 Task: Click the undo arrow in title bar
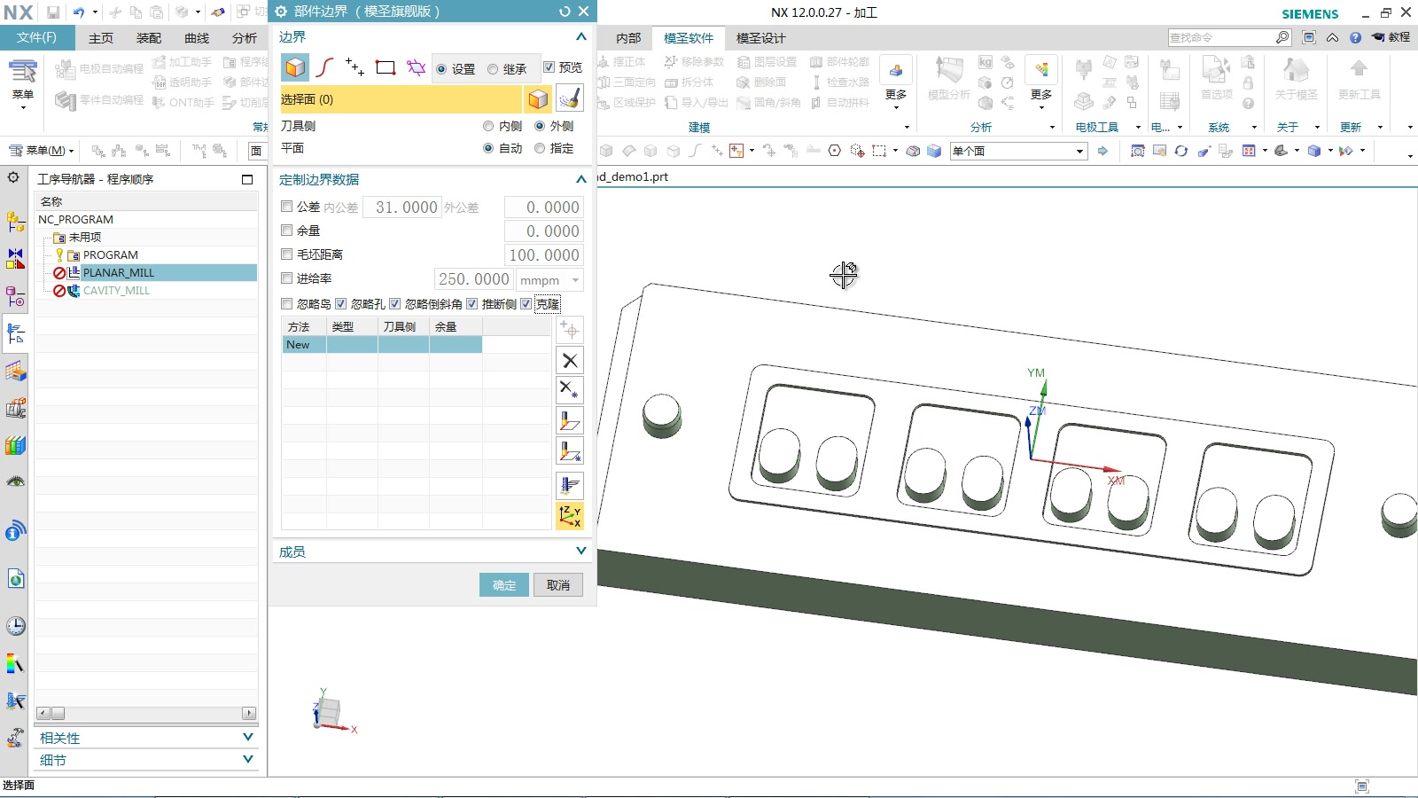[79, 12]
